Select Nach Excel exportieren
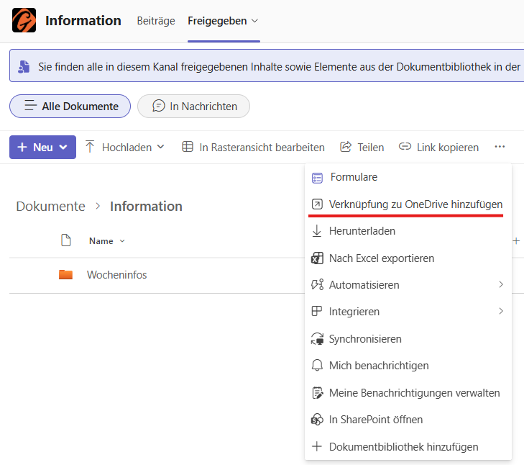The width and height of the screenshot is (524, 465). point(381,258)
